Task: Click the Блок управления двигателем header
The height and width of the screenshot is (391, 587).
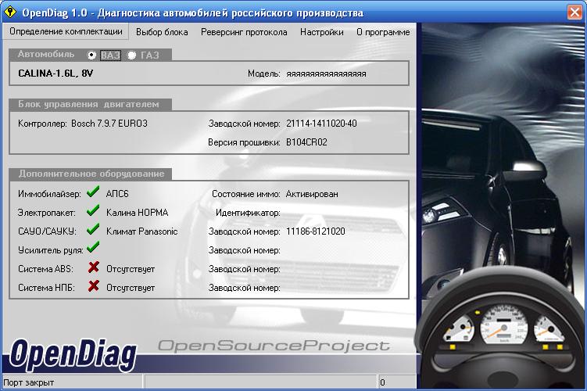Action: pyautogui.click(x=88, y=104)
